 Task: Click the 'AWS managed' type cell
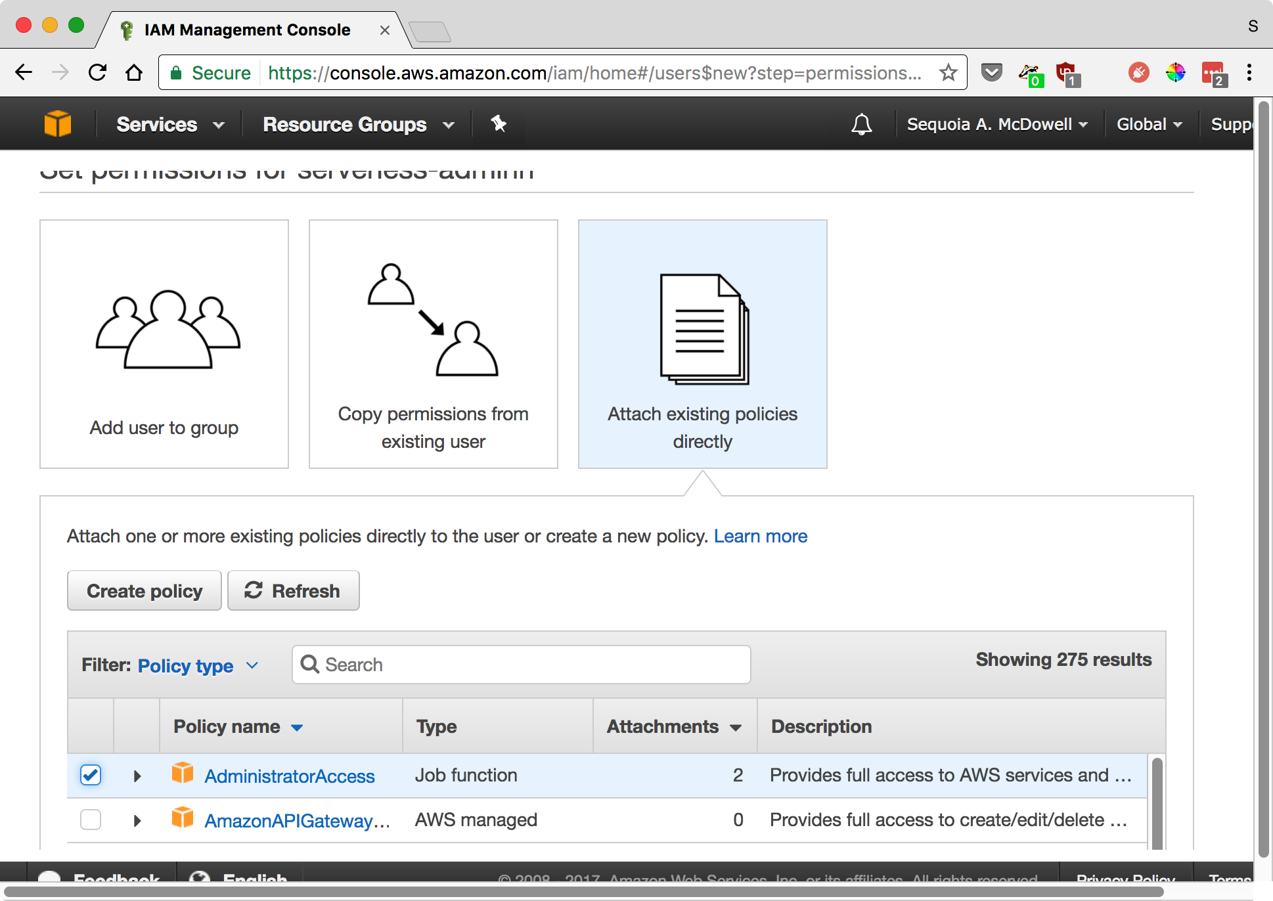[x=476, y=820]
